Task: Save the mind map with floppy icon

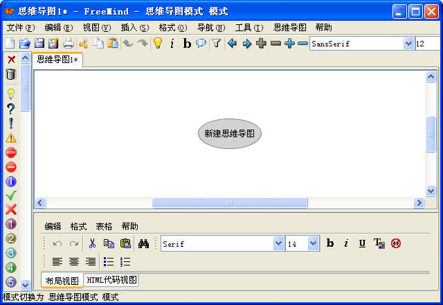Action: coord(39,43)
